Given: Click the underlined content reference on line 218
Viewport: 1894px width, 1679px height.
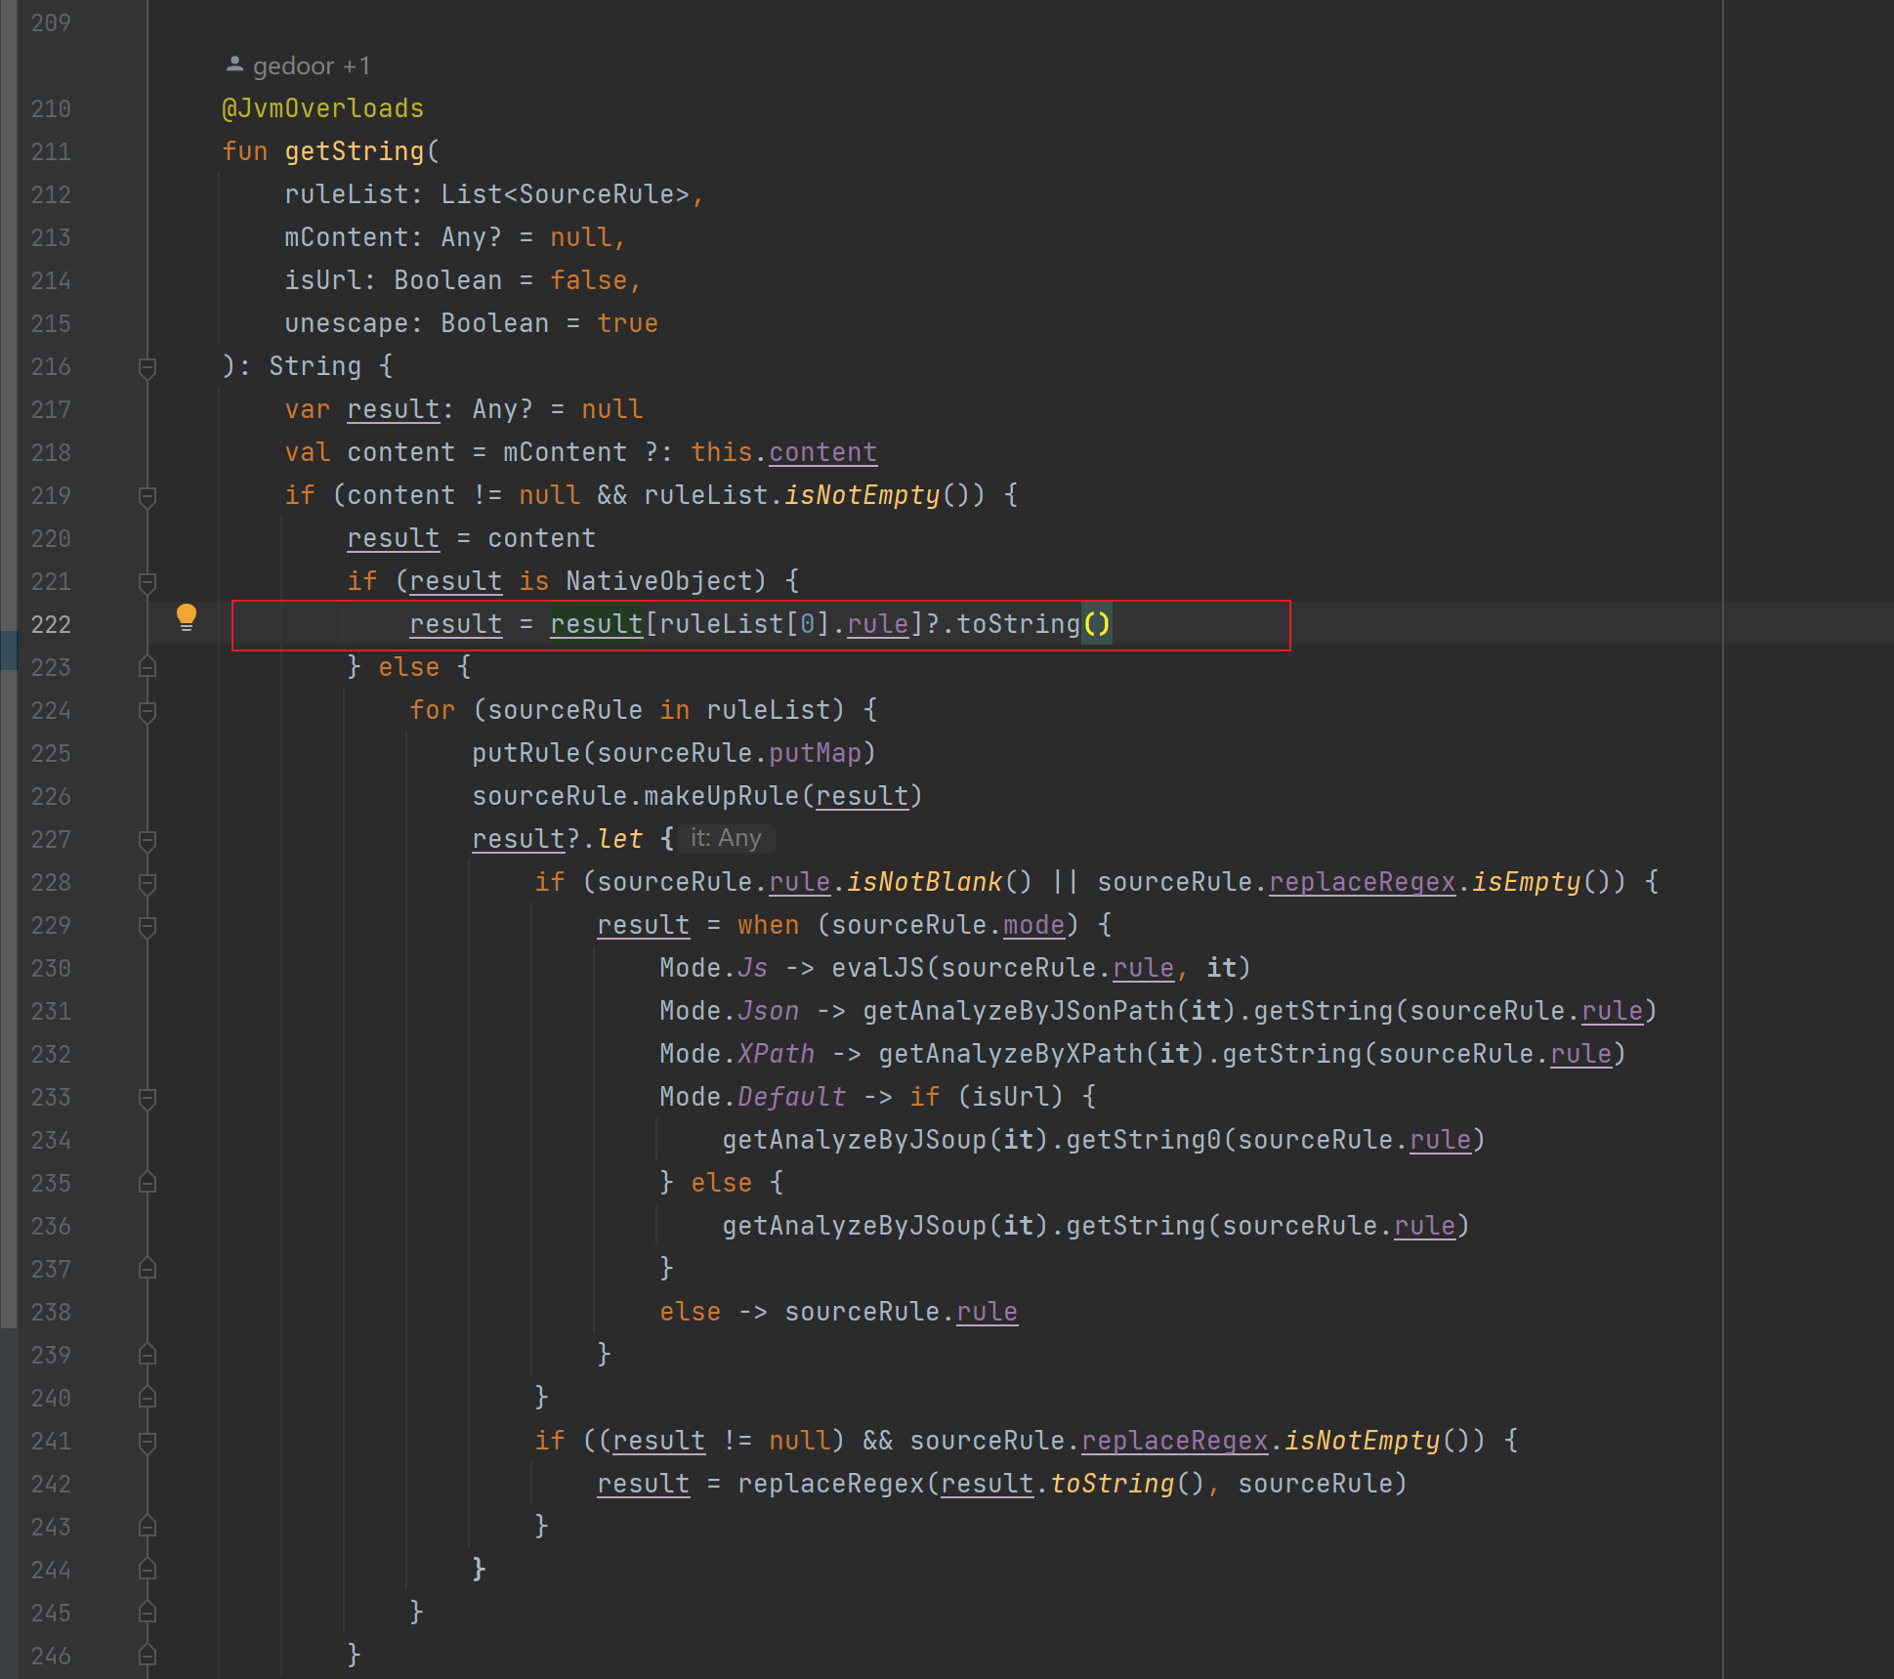Looking at the screenshot, I should click(x=821, y=451).
